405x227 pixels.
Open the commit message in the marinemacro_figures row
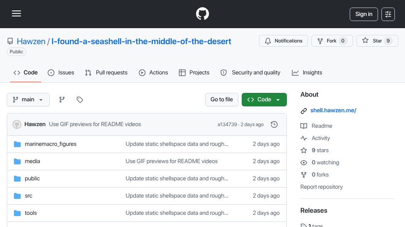(x=177, y=144)
